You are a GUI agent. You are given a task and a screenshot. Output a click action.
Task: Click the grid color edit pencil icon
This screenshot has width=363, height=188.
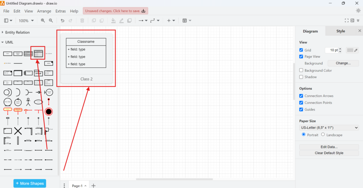click(356, 50)
